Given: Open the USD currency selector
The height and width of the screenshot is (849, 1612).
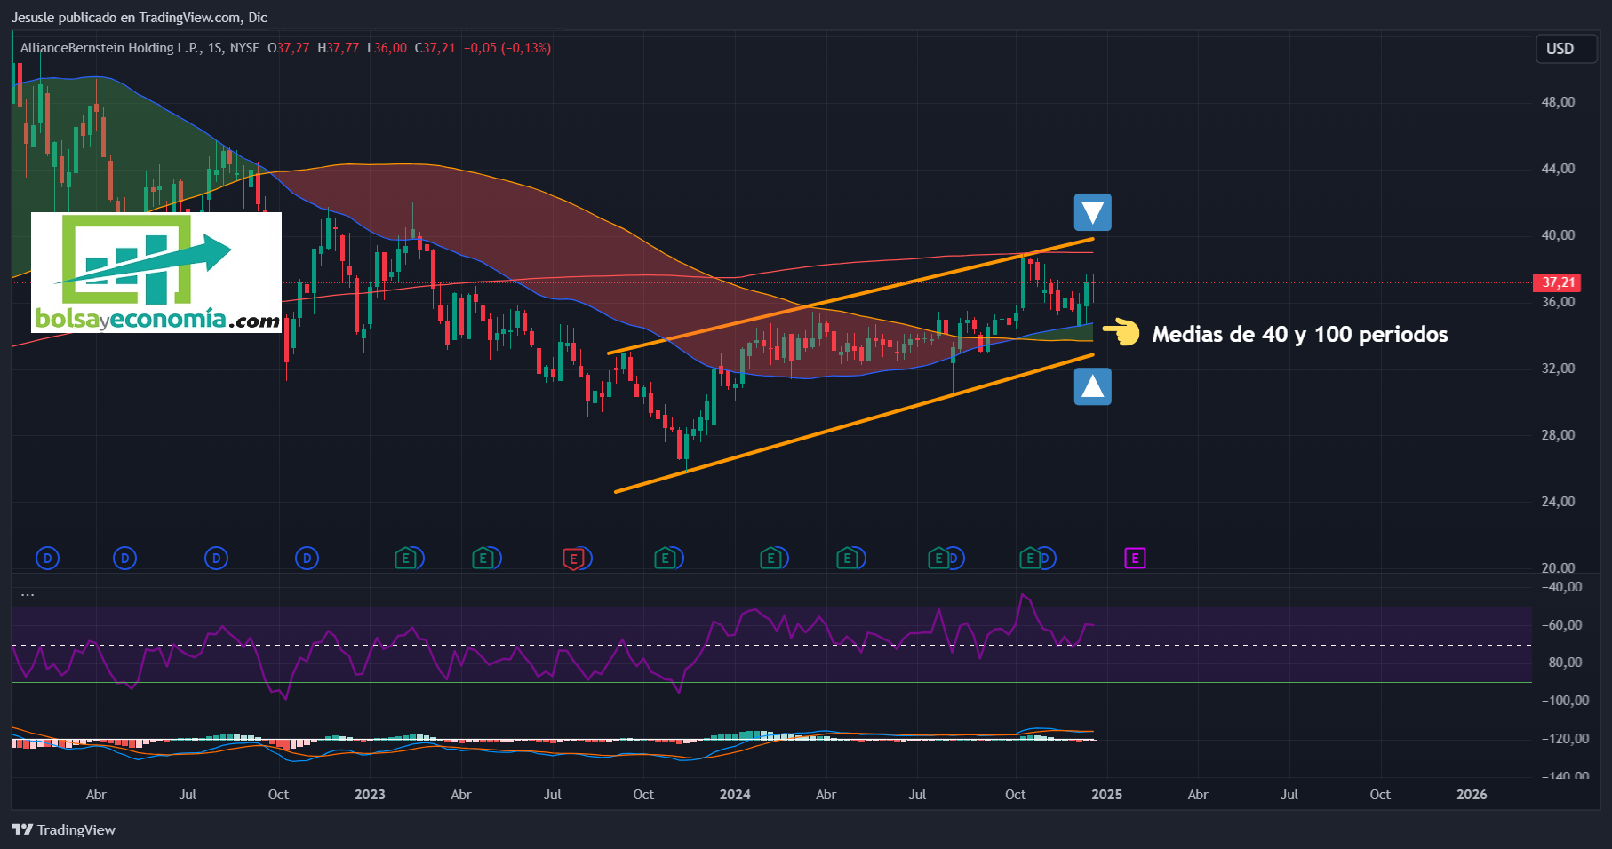Looking at the screenshot, I should point(1560,49).
